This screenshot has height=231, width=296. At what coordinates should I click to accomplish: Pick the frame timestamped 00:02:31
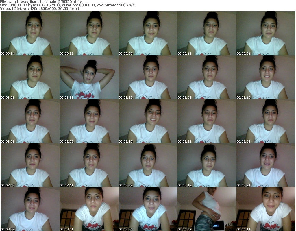[266, 121]
